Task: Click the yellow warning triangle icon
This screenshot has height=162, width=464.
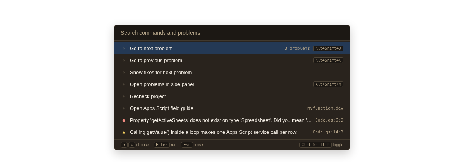Action: tap(124, 132)
